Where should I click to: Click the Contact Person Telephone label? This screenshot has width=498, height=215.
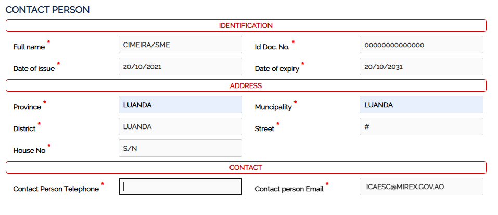point(56,189)
